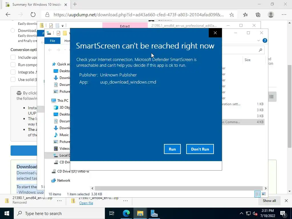The image size is (292, 219).
Task: Switch Explorer to details view icon
Action: 257,194
